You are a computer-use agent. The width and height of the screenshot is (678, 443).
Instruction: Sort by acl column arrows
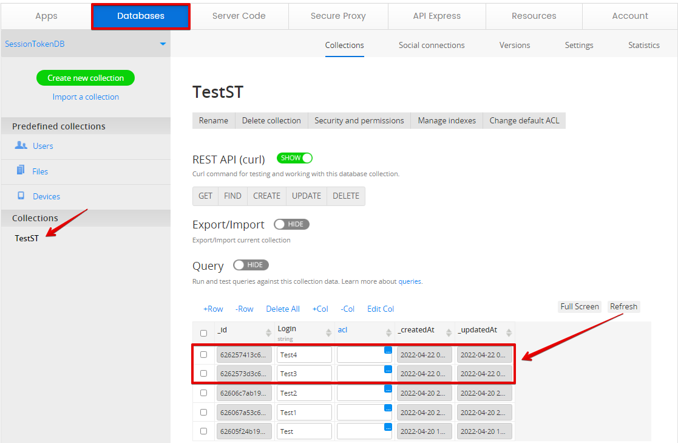[388, 332]
